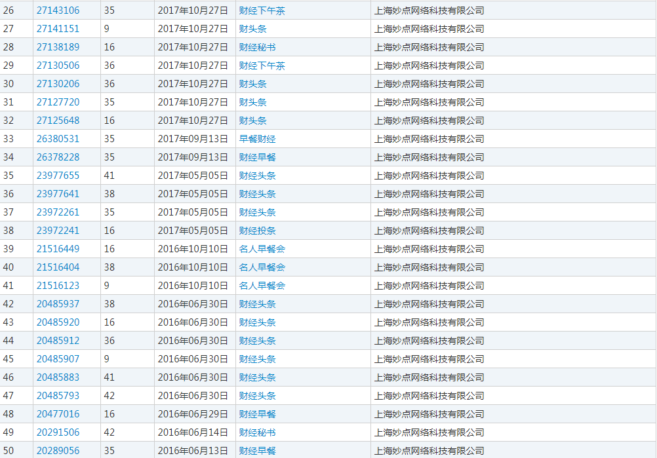Viewport: 657px width, 458px height.
Task: Click trademark 早餐财经 in row 33
Action: click(x=257, y=139)
